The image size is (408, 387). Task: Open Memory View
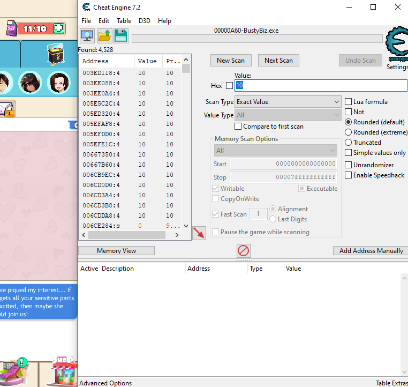[116, 251]
